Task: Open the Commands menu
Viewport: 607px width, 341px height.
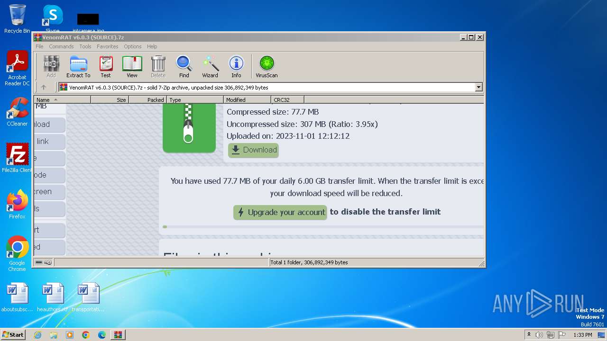Action: pyautogui.click(x=61, y=46)
